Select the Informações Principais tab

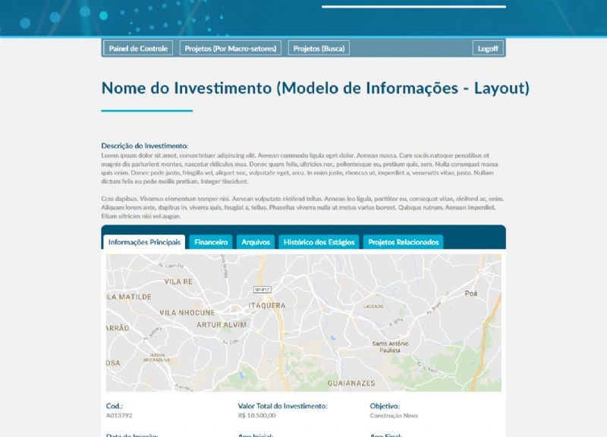point(144,242)
